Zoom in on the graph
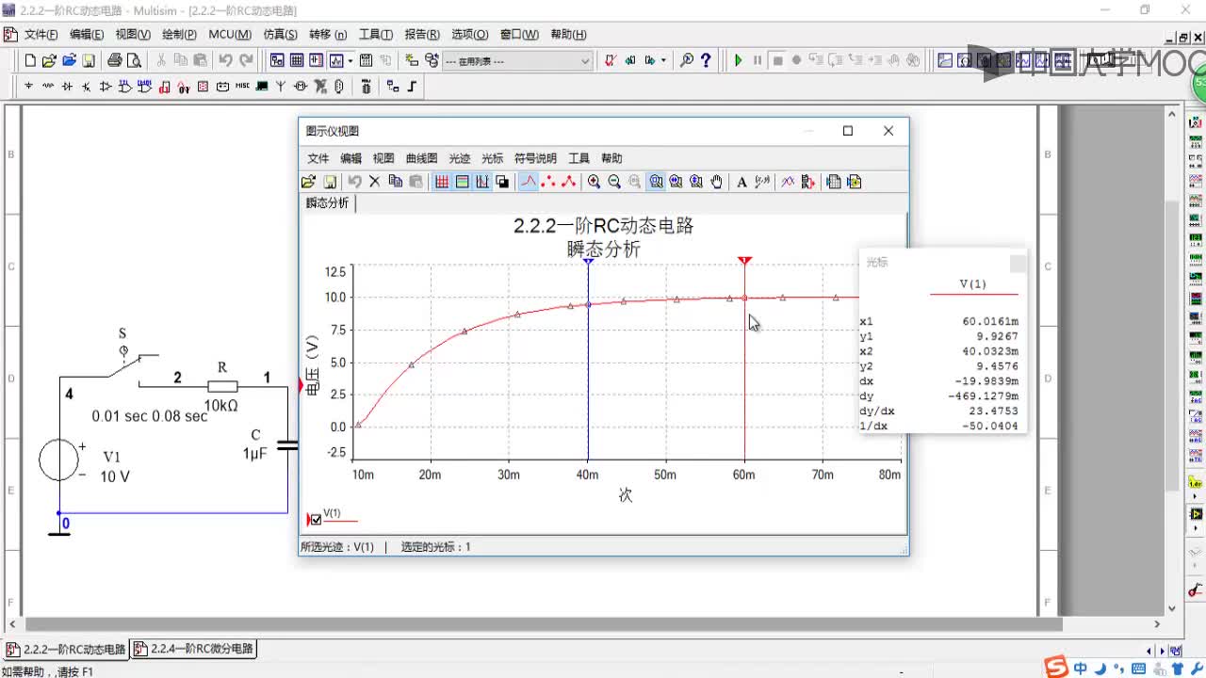This screenshot has height=678, width=1206. [x=594, y=182]
